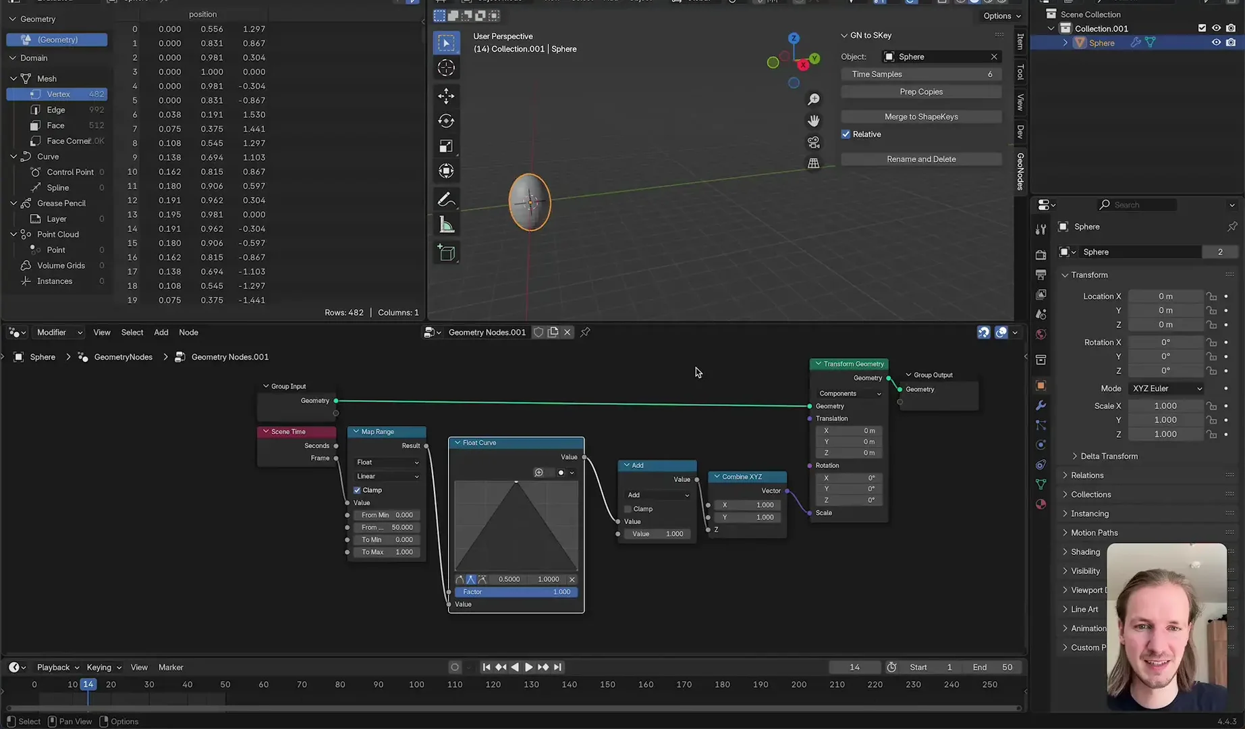
Task: Toggle fake user shield for Geometry Nodes.001
Action: point(538,332)
